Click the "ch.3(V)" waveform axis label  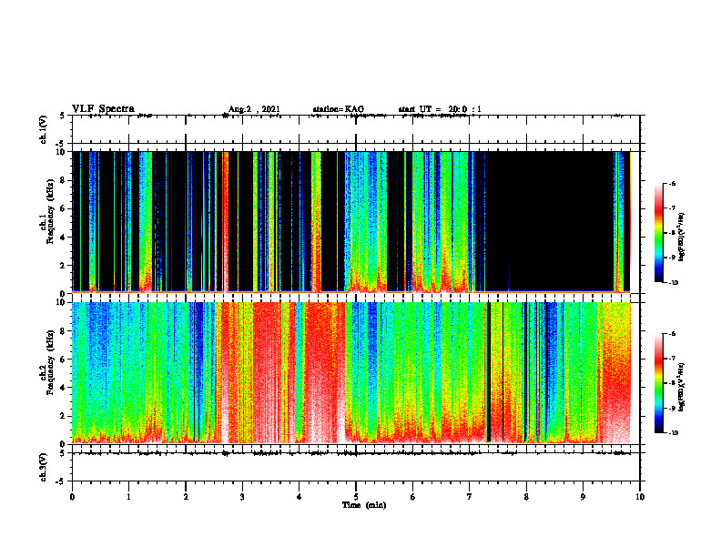(x=44, y=467)
